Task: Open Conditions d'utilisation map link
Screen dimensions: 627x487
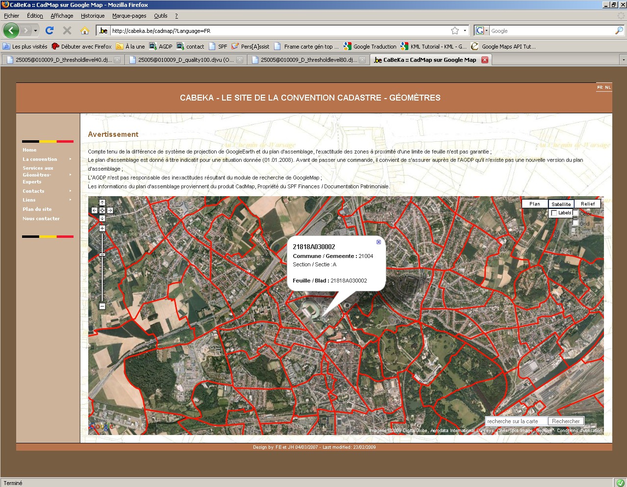Action: (x=579, y=431)
